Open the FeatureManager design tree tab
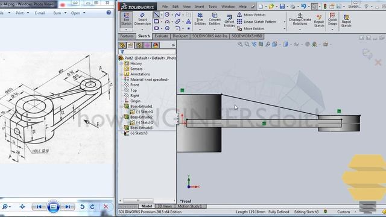Viewport: 386px width, 217px height. point(122,45)
